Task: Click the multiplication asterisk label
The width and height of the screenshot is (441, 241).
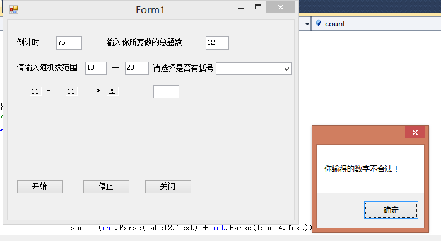Action: [x=98, y=91]
